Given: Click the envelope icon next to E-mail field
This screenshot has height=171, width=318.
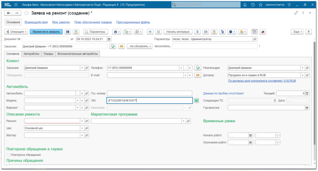Looking at the screenshot, I should (x=198, y=75).
